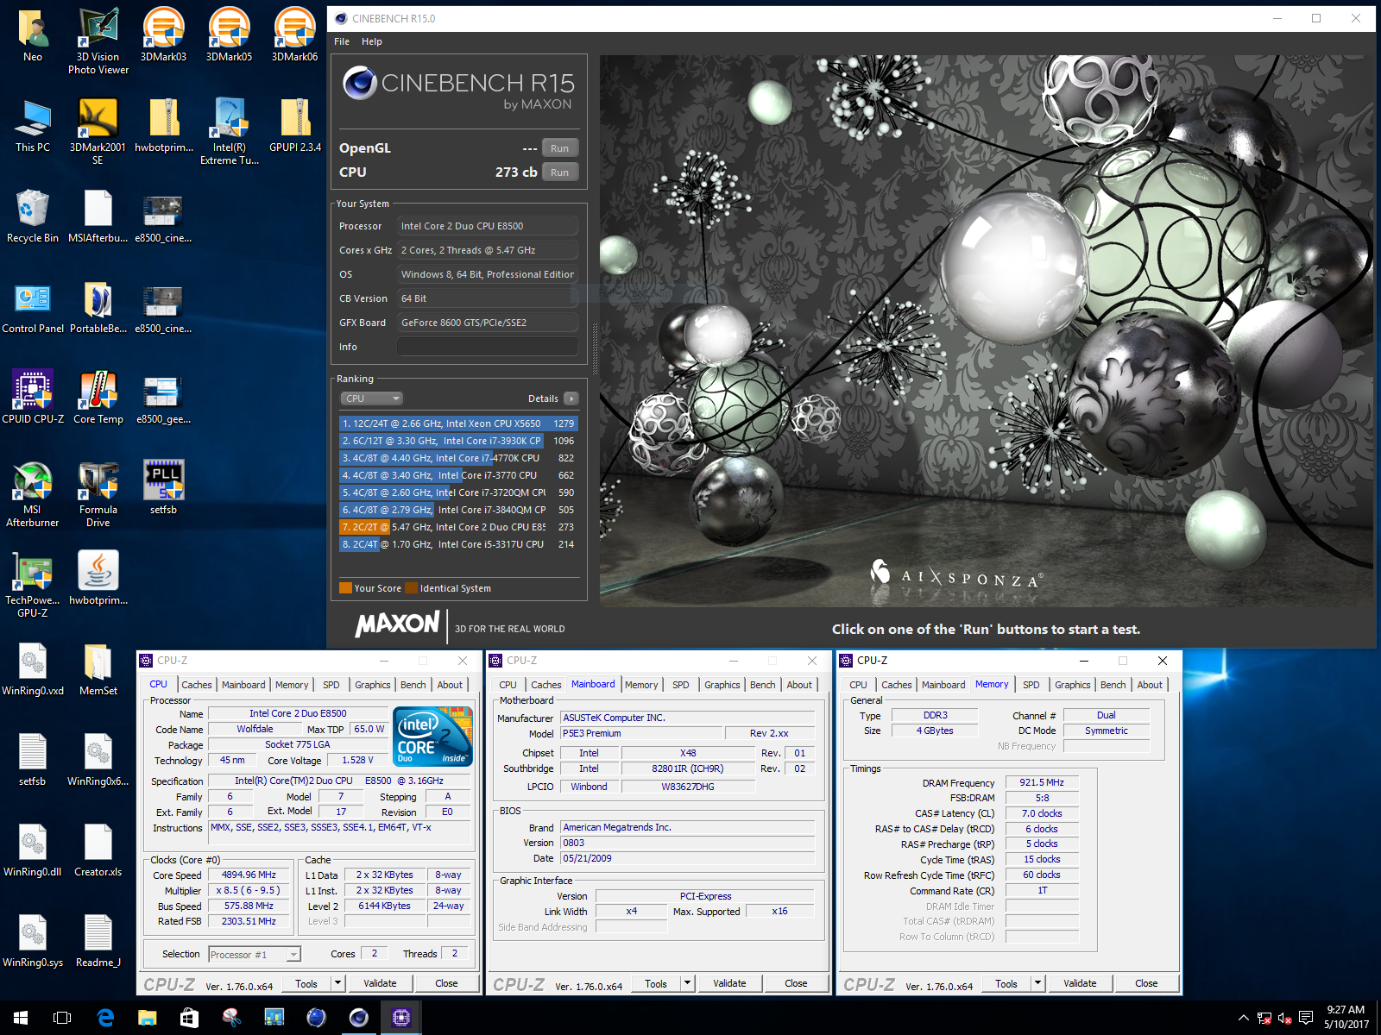The width and height of the screenshot is (1381, 1035).
Task: Select the This PC desktop icon
Action: [33, 125]
